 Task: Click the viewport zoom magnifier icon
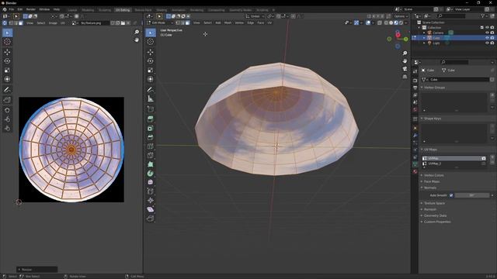point(405,53)
